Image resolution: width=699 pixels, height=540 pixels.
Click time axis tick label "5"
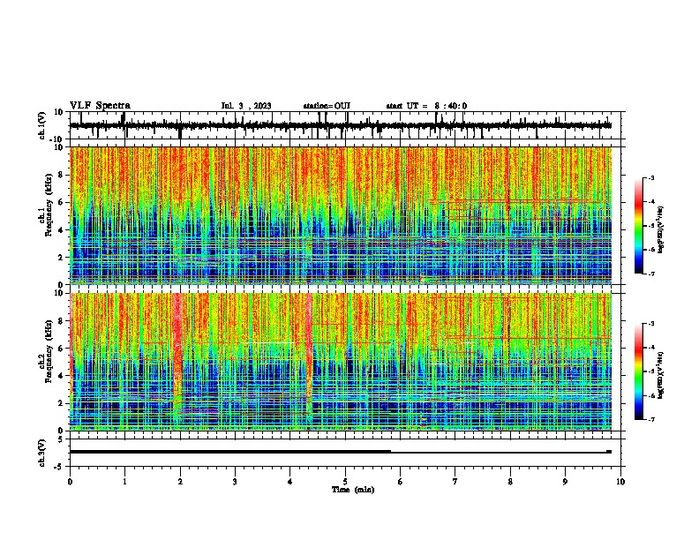coord(345,482)
